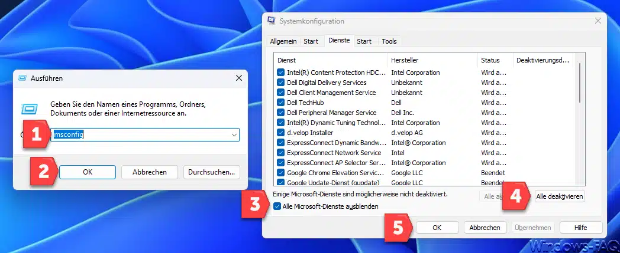Uncheck the d.velop Installer service
620x253 pixels.
pyautogui.click(x=280, y=133)
